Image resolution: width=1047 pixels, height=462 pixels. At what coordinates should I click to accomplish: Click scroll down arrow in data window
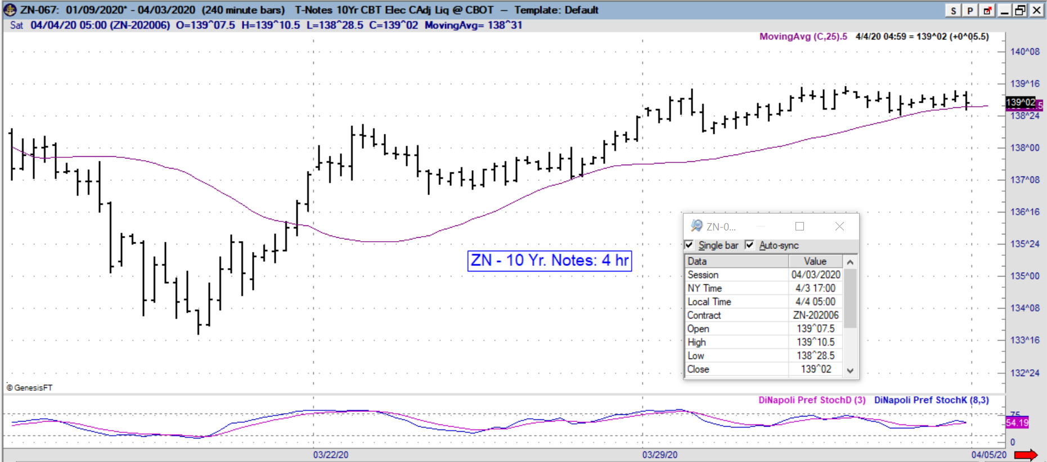[x=850, y=370]
